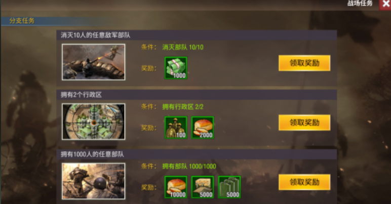
Task: Click the 拥有部队 1000/1000 condition text
Action: click(189, 166)
